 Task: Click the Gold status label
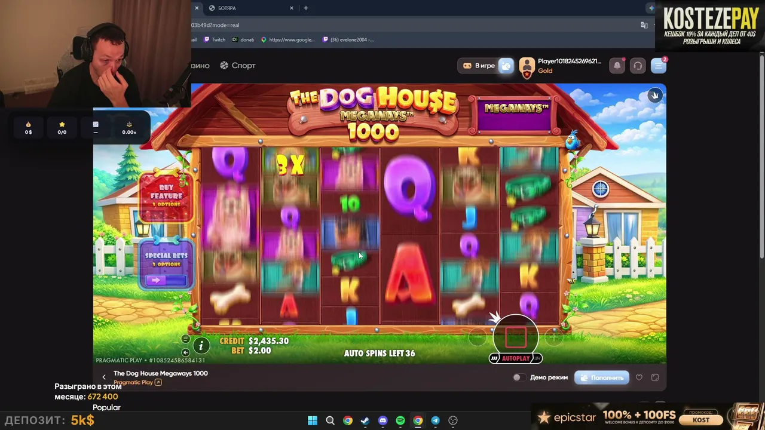tap(545, 70)
